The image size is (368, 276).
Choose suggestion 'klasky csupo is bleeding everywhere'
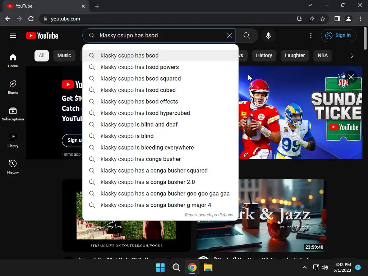pos(161,148)
